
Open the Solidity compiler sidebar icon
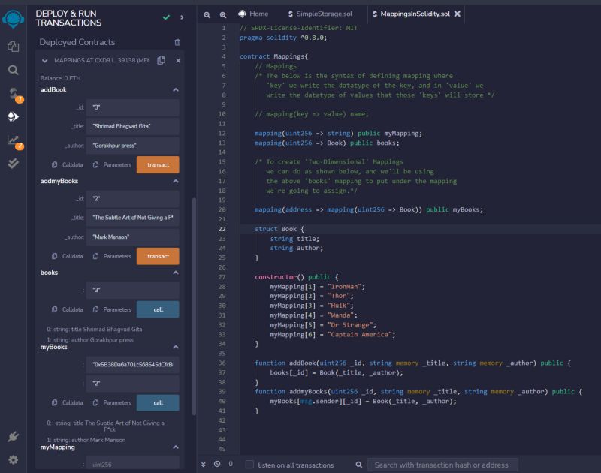(14, 93)
